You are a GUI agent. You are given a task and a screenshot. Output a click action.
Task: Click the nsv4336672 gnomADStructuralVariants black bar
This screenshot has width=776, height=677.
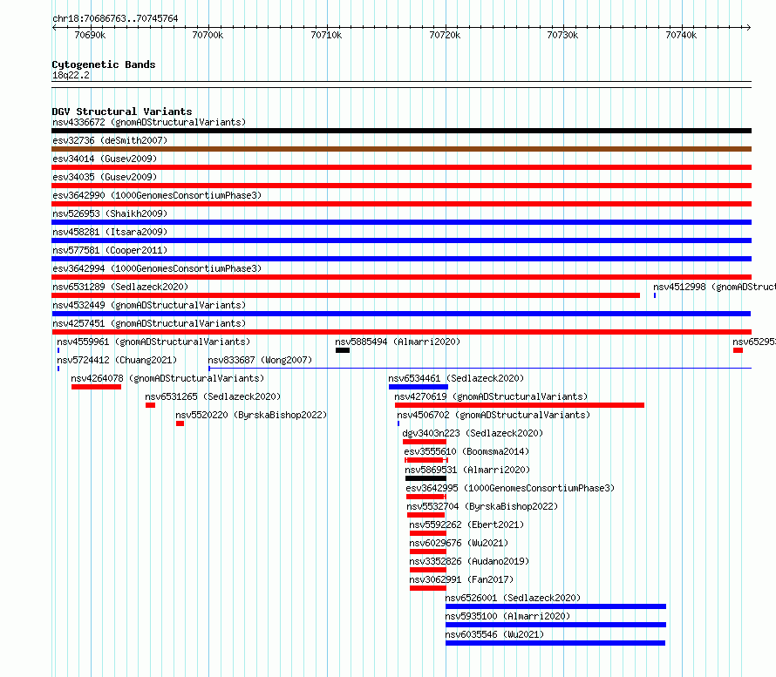tap(401, 131)
